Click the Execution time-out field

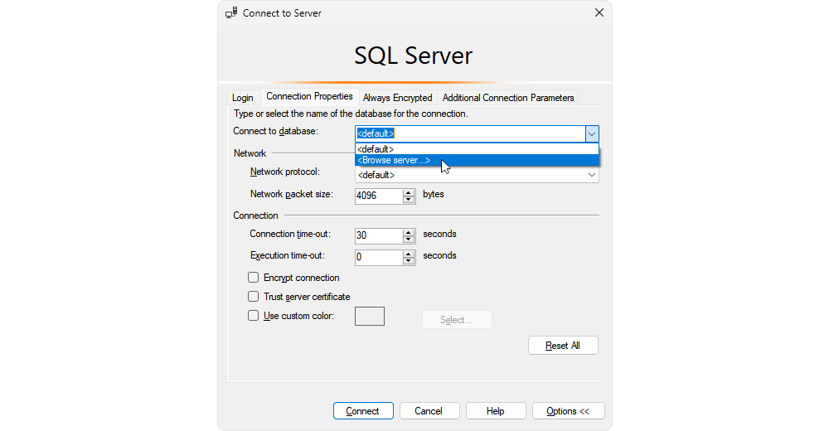point(379,257)
